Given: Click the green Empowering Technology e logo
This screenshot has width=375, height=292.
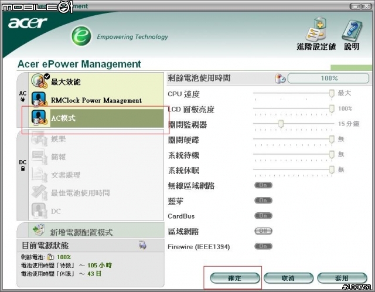Looking at the screenshot, I should pyautogui.click(x=81, y=36).
